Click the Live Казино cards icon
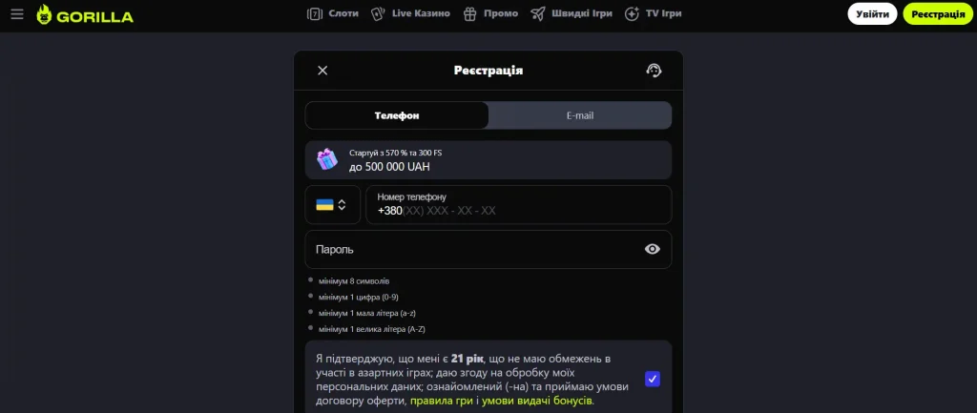The height and width of the screenshot is (413, 977). point(378,14)
